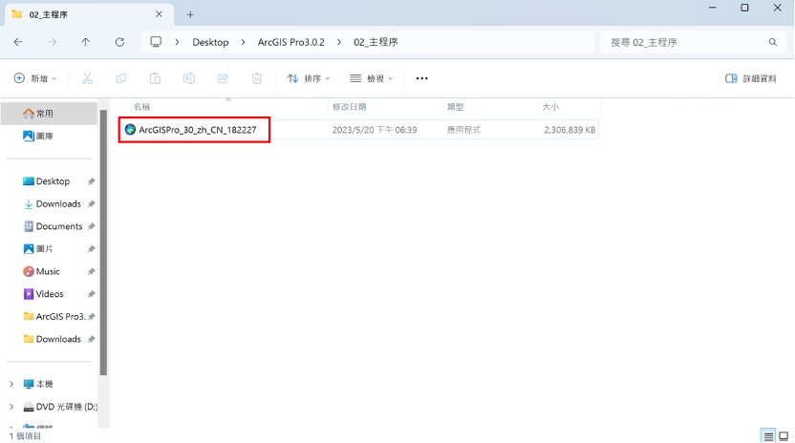This screenshot has width=795, height=443.
Task: Click the computer icon in address bar
Action: coord(156,42)
